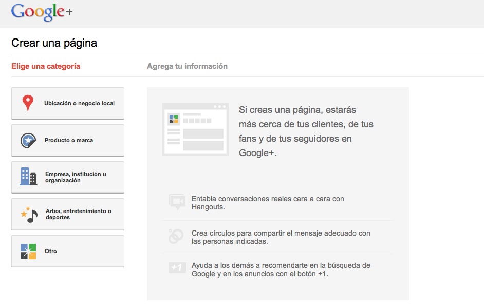Click the Google+ logo
Screen dimensions: 484x308
click(42, 12)
